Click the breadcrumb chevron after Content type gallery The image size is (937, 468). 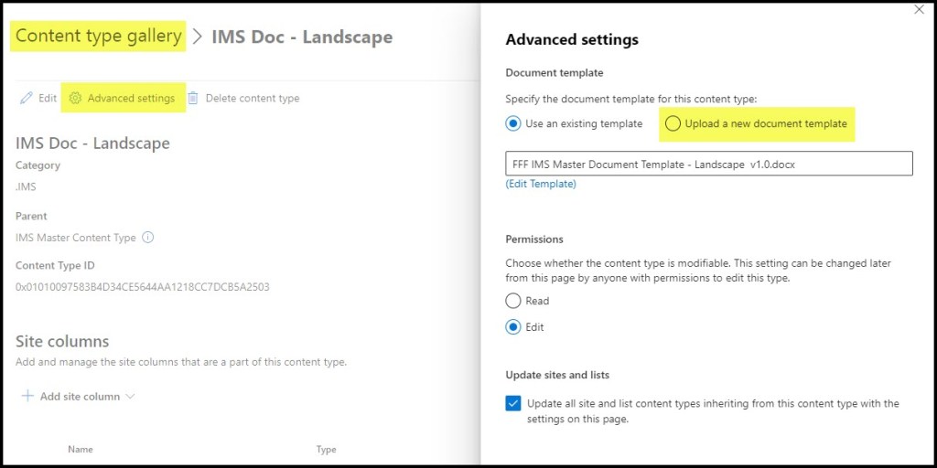(197, 37)
